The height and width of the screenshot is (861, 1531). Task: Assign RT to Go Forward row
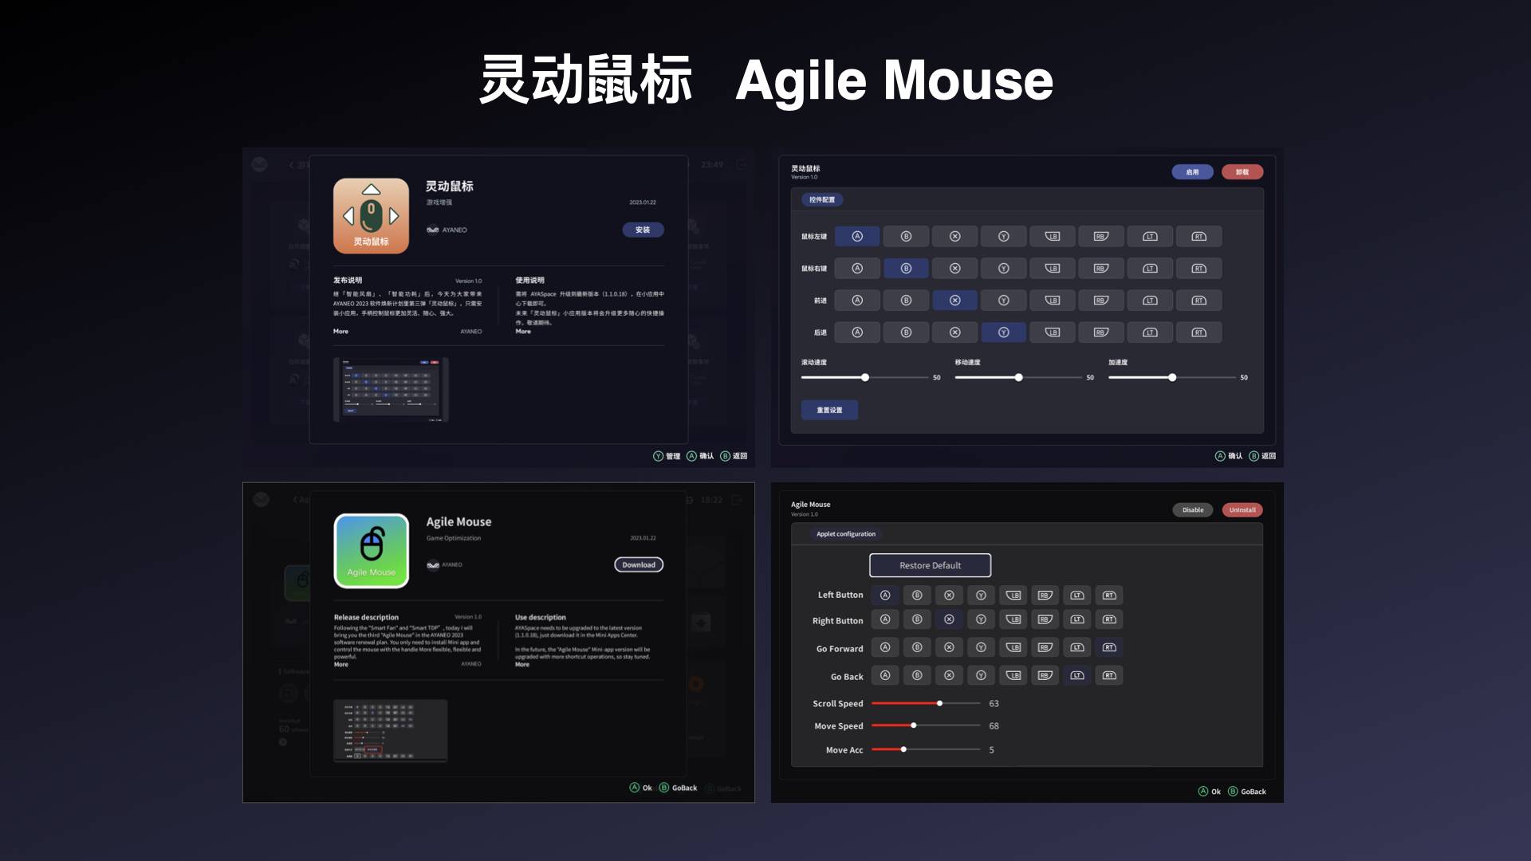click(1109, 647)
